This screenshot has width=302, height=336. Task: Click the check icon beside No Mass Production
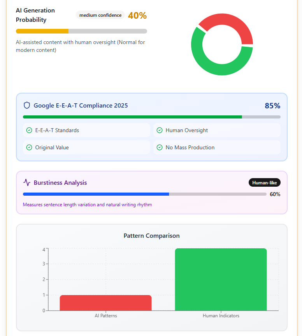[x=160, y=147]
